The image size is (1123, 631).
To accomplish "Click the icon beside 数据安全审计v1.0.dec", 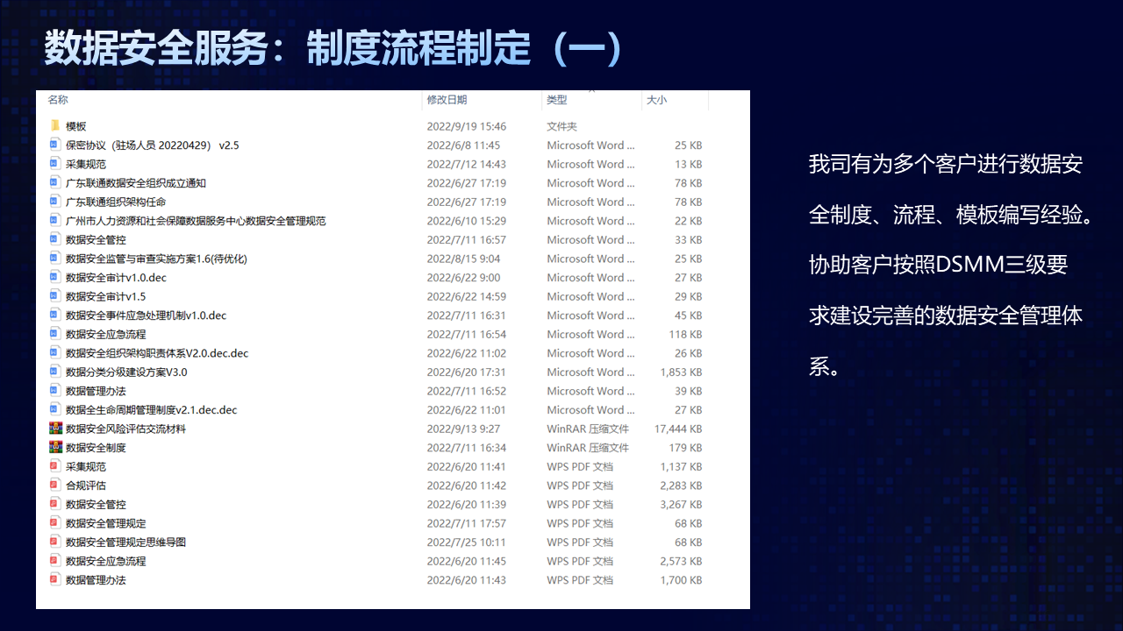I will [x=54, y=278].
